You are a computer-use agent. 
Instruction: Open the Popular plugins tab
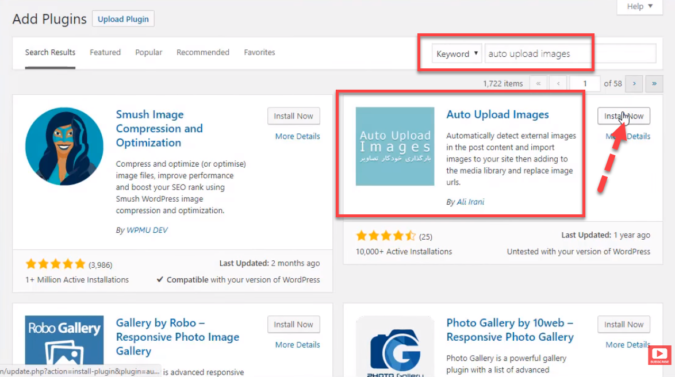point(148,52)
